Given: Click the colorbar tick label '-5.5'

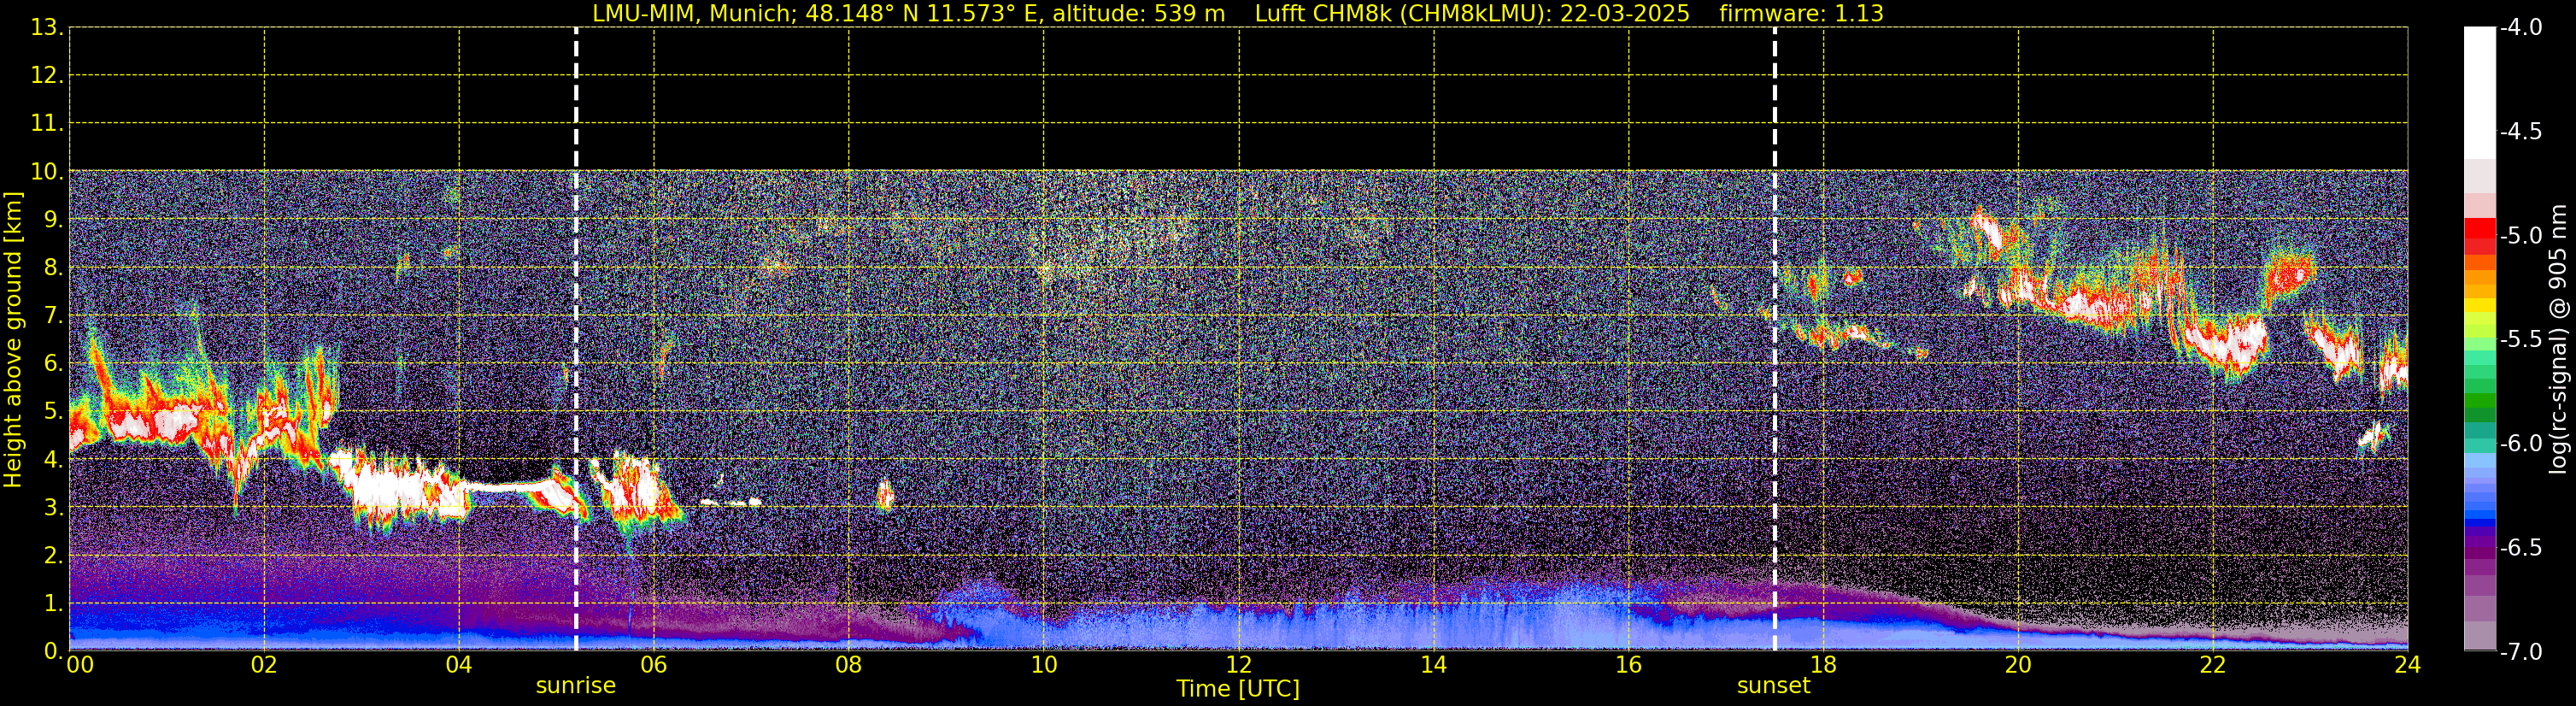Looking at the screenshot, I should 2520,340.
